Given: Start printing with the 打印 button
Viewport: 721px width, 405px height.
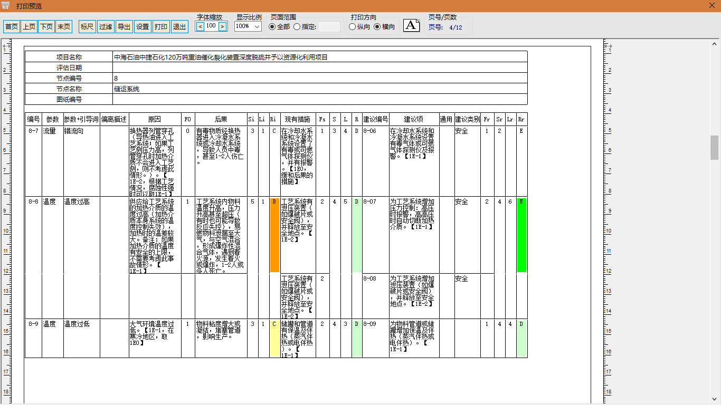Looking at the screenshot, I should (x=161, y=27).
